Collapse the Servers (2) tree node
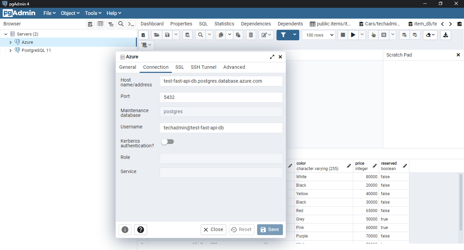This screenshot has width=464, height=250. tap(6, 34)
